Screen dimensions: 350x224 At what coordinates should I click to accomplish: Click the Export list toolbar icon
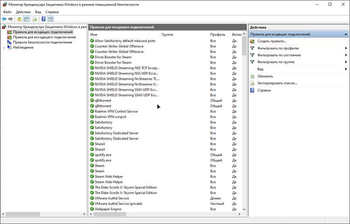(x=35, y=19)
